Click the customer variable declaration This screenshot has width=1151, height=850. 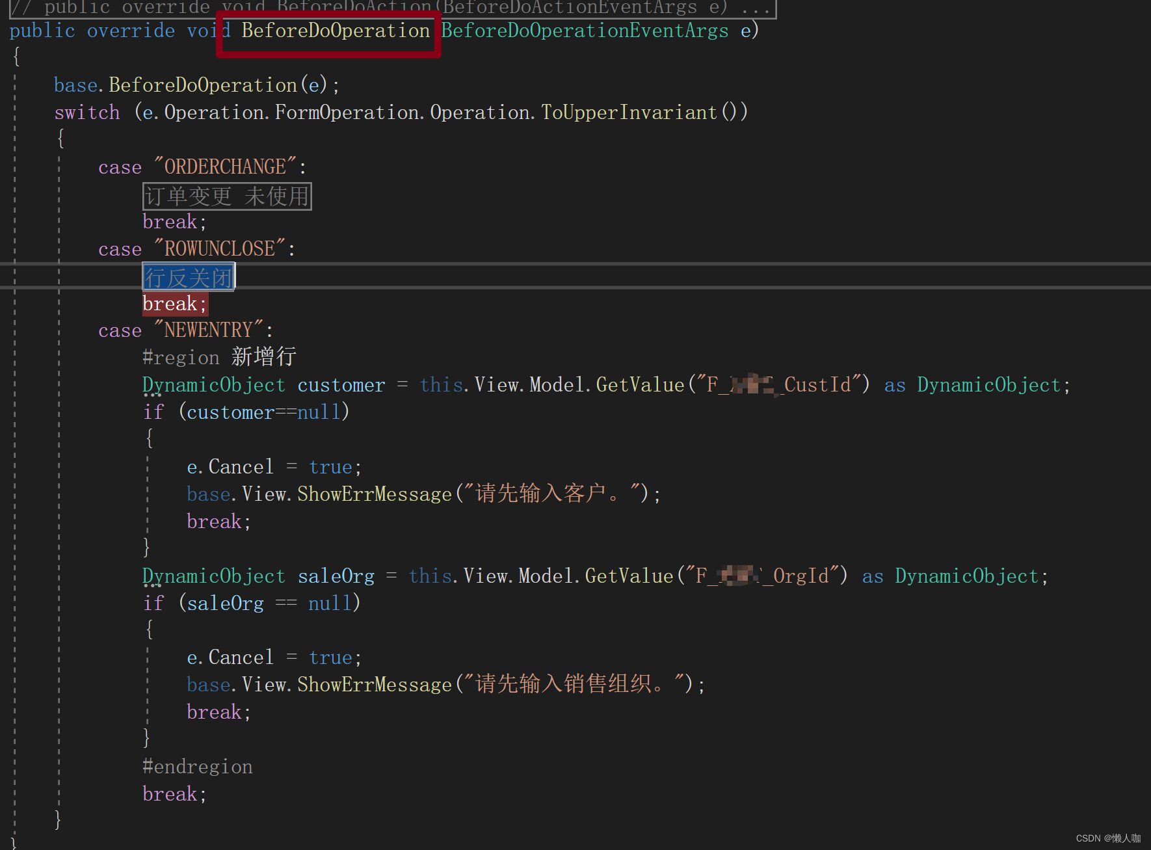pos(341,385)
